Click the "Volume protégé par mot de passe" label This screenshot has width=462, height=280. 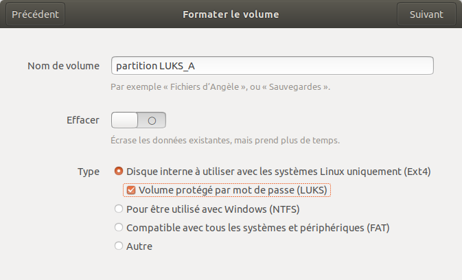coord(236,190)
